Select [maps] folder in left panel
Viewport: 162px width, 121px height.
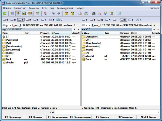tap(41, 53)
